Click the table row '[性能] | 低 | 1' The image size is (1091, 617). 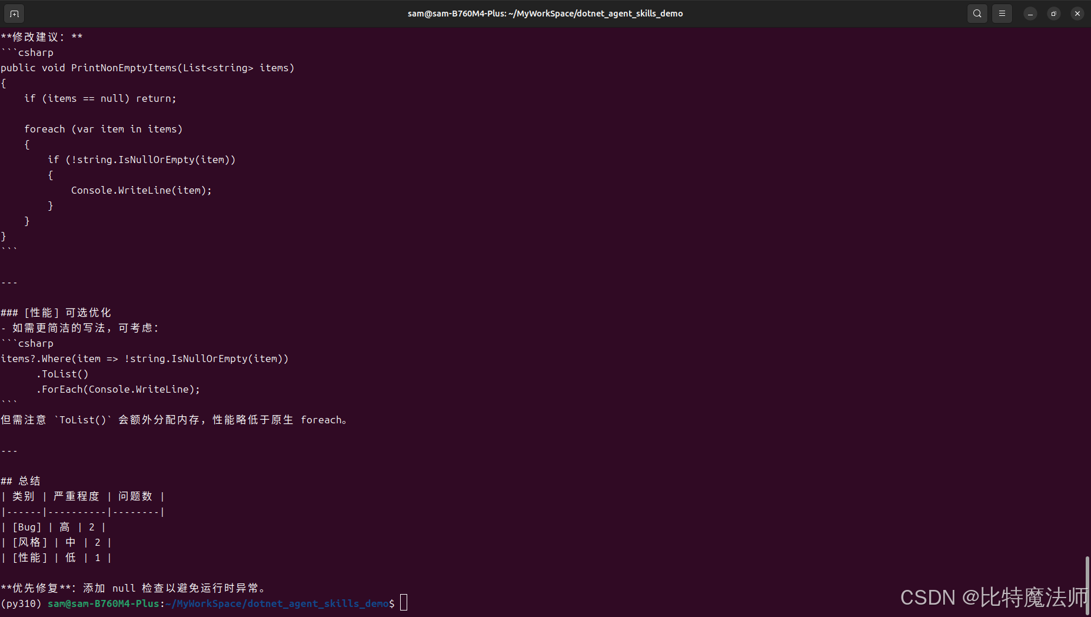click(56, 558)
